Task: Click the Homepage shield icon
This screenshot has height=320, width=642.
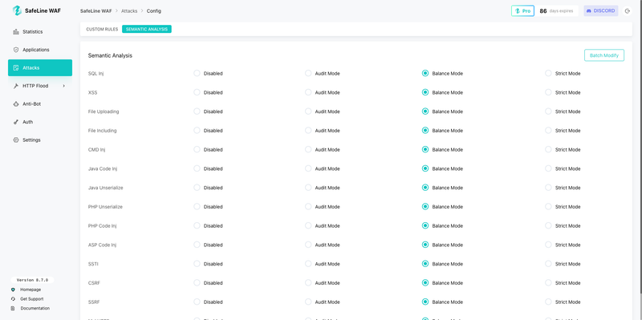Action: [13, 290]
